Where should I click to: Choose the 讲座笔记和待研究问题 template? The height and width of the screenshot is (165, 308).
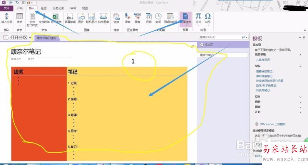269,81
